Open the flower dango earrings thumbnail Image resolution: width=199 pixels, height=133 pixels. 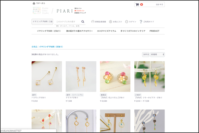click(x=115, y=76)
